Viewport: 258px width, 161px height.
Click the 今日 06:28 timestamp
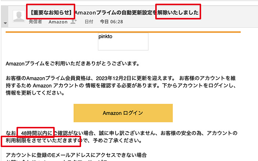coord(112,22)
